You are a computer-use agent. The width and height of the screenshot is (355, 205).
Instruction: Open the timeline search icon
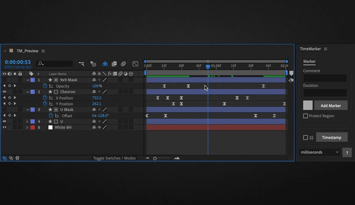[41, 64]
